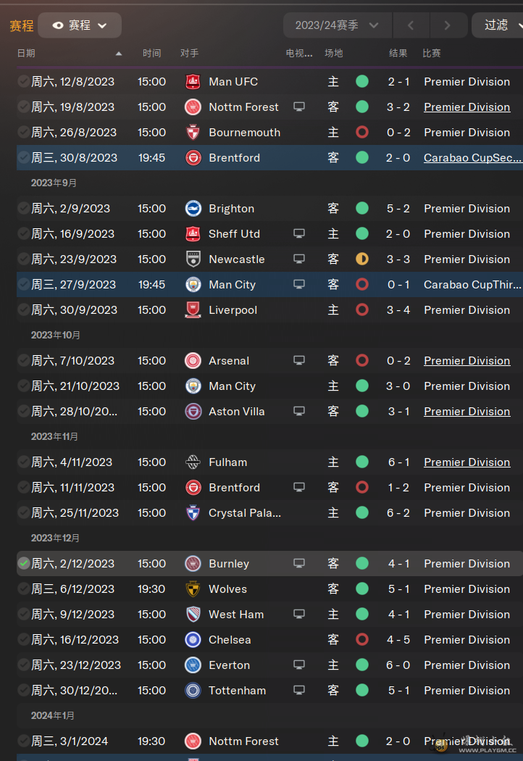Click the TV broadcast icon on the Burnley row
Image resolution: width=523 pixels, height=761 pixels.
[x=299, y=563]
